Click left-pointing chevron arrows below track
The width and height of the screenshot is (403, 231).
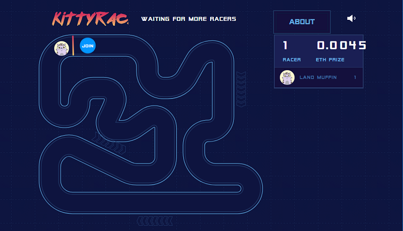pyautogui.click(x=155, y=220)
